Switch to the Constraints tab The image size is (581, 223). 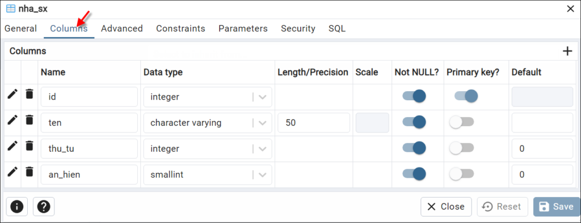point(180,28)
